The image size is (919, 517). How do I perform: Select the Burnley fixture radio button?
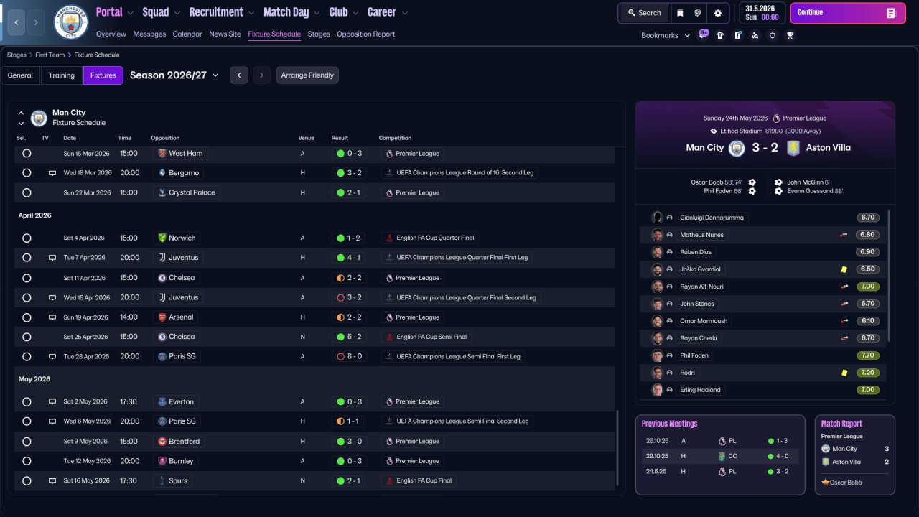(x=27, y=461)
